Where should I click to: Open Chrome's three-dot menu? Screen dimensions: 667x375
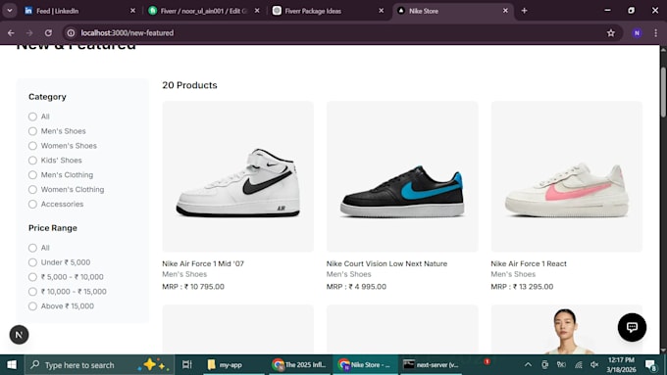pyautogui.click(x=655, y=32)
